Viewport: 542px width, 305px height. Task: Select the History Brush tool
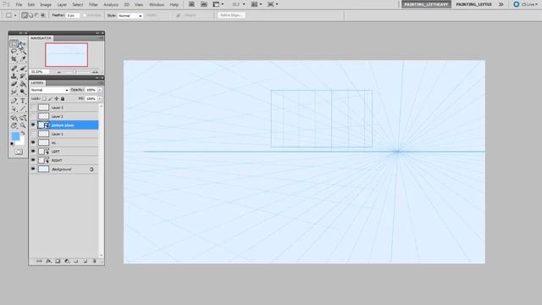pos(22,75)
